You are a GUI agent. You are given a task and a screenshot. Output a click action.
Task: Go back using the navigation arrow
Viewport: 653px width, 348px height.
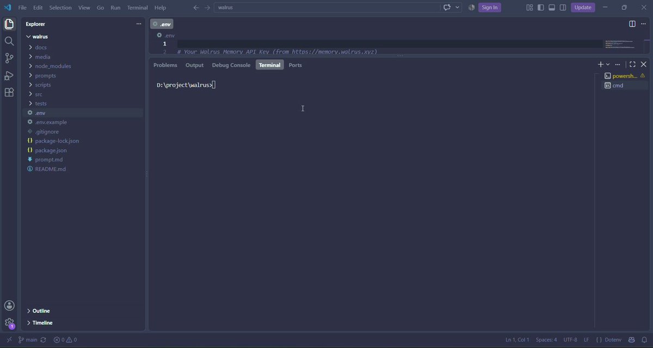[196, 8]
